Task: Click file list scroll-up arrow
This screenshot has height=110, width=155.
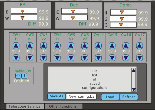Action: 134,70
